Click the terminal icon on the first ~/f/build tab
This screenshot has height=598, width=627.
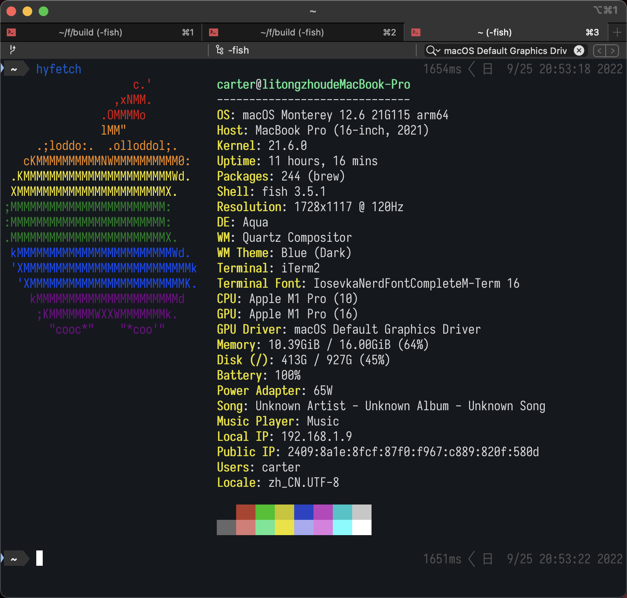pyautogui.click(x=11, y=32)
